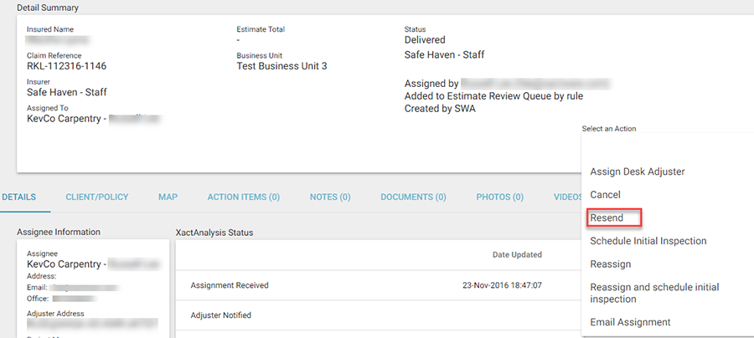The image size is (754, 338).
Task: Choose the Reassign option
Action: tap(611, 264)
